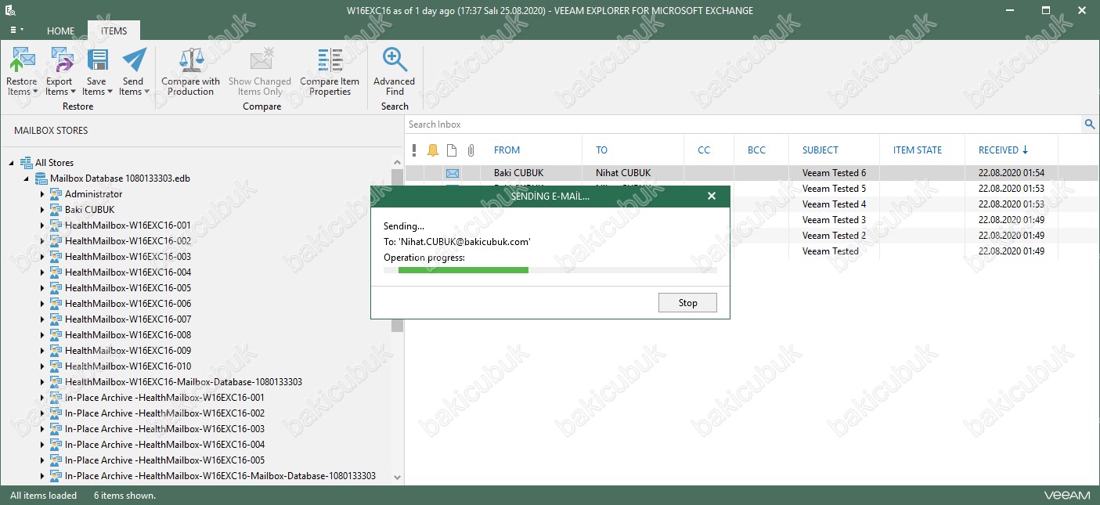This screenshot has width=1100, height=505.
Task: Click the HealthMailbox-W16EXC16-001 mailbox icon
Action: click(x=56, y=225)
